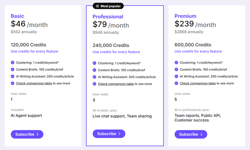Click chevron arrow on Basic Subscribe button
Screen dimensions: 250x150
point(37,134)
